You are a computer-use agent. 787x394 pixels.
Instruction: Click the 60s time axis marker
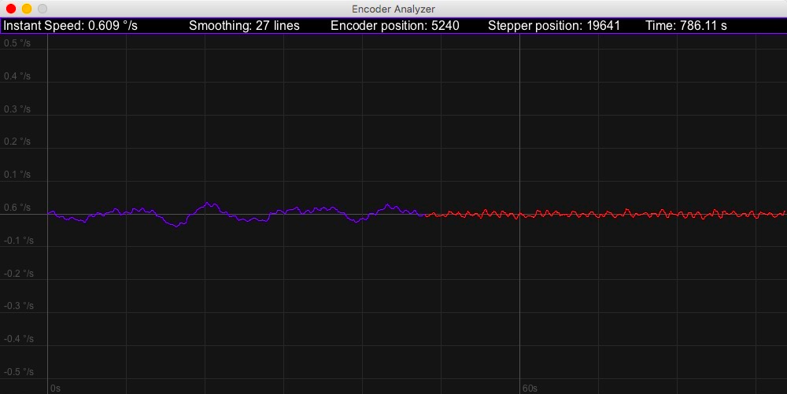(530, 388)
